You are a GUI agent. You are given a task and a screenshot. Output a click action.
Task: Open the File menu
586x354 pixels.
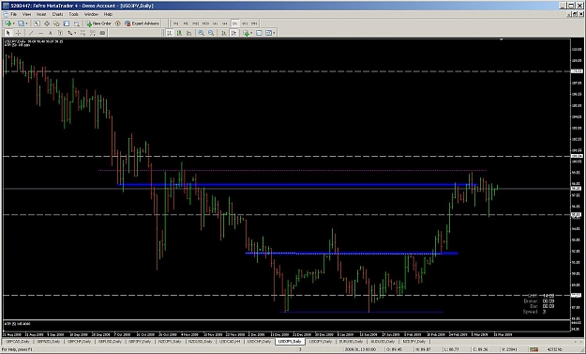click(14, 14)
